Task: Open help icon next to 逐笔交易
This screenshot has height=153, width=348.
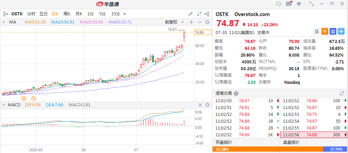Action: pos(236,93)
